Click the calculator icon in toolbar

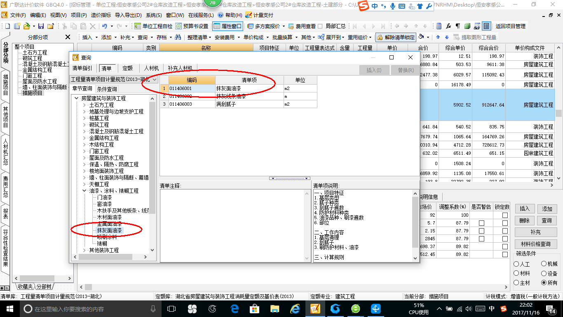pyautogui.click(x=439, y=26)
